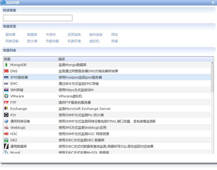Open the 虚拟机 category
The image size is (217, 170).
click(x=94, y=41)
